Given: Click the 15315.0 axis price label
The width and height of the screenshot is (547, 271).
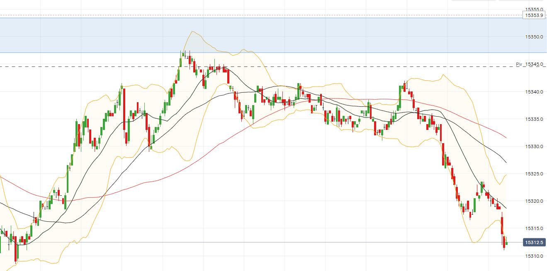Looking at the screenshot, I should pos(534,228).
